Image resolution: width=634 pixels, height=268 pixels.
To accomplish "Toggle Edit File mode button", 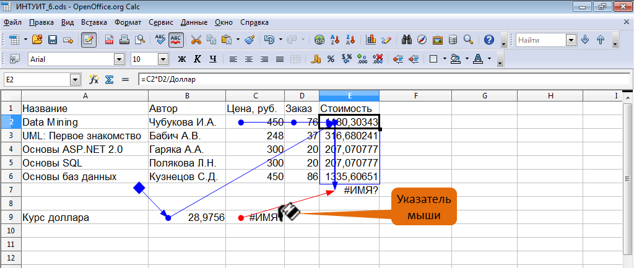I will tap(89, 40).
